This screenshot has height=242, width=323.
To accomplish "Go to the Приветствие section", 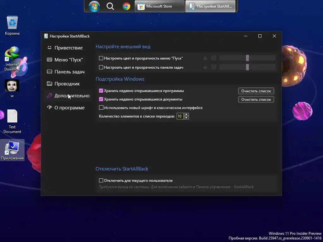I will tap(68, 48).
